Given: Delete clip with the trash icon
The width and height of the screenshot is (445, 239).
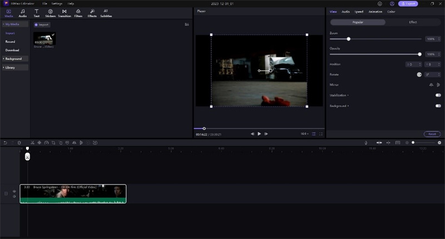Looking at the screenshot, I should click(19, 143).
